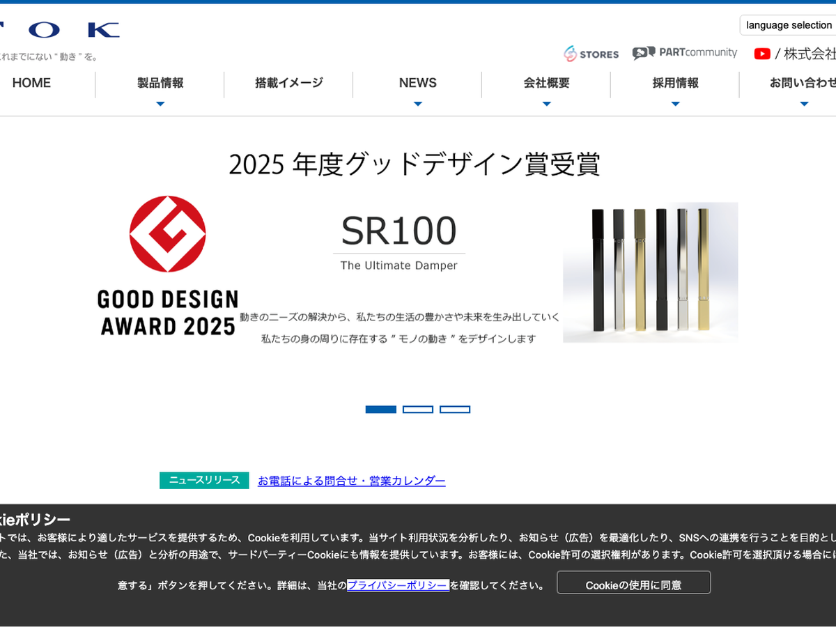Viewport: 836px width, 627px height.
Task: Open the 搭載イメージ menu item
Action: click(x=289, y=83)
